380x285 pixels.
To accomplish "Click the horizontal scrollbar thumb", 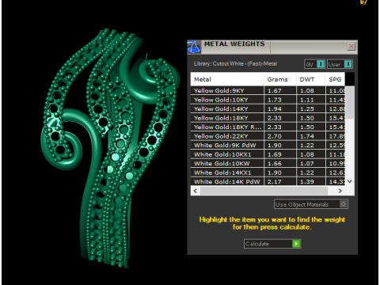I will click(264, 191).
